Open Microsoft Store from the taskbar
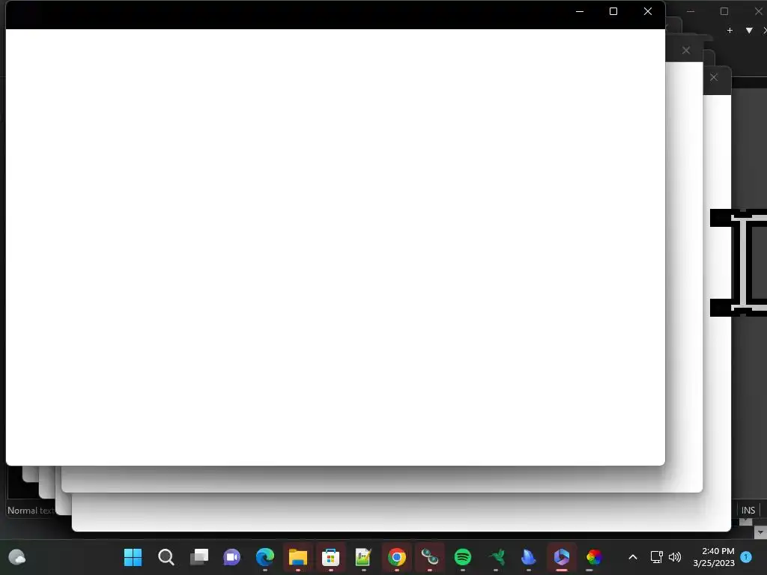The width and height of the screenshot is (767, 575). click(330, 557)
